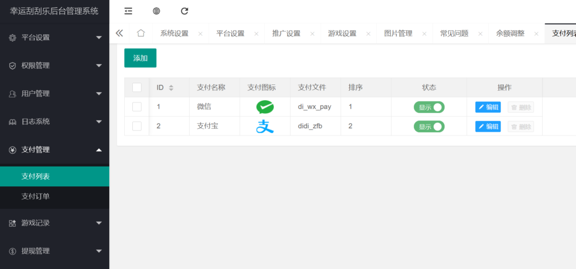Click the dollar icon beside 提现管理
The height and width of the screenshot is (269, 576).
[x=12, y=251]
